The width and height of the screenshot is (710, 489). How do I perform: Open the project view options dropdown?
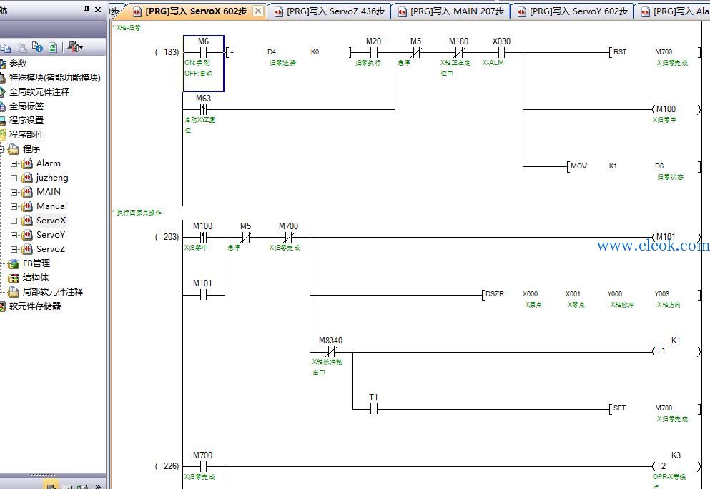point(75,47)
